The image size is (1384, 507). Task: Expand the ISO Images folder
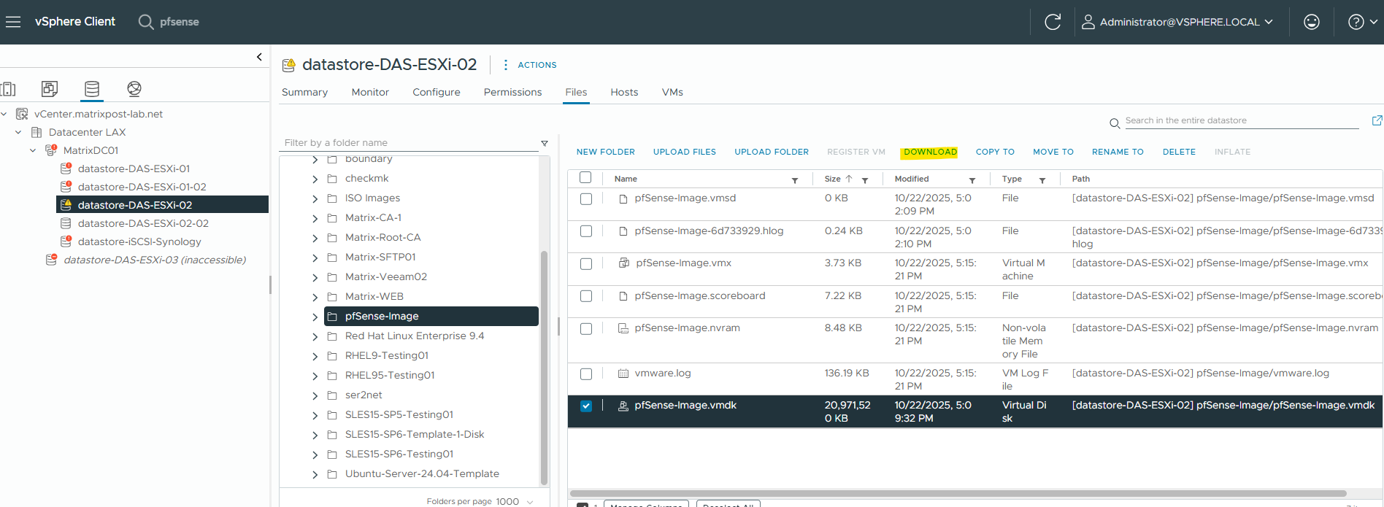(315, 198)
